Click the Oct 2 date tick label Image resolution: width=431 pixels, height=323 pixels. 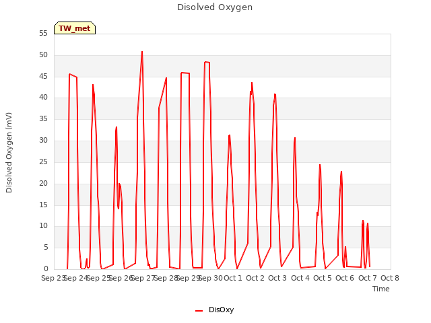tap(255, 278)
